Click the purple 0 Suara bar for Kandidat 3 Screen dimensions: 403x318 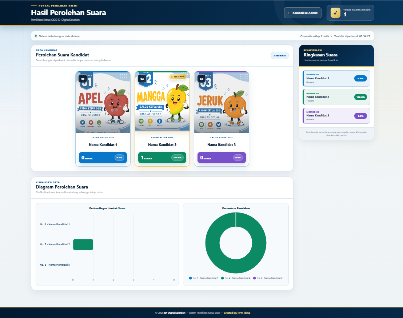pyautogui.click(x=222, y=158)
